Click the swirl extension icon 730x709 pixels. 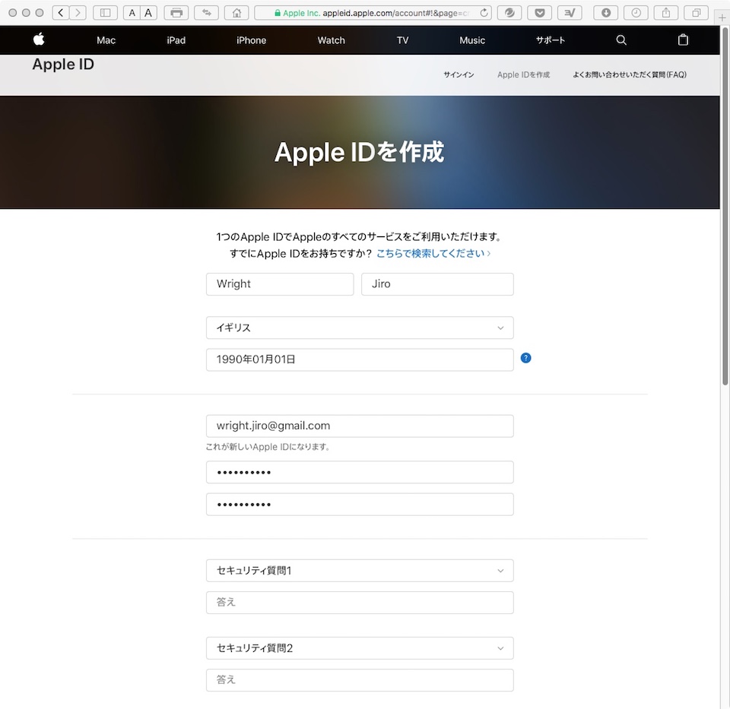[x=509, y=13]
